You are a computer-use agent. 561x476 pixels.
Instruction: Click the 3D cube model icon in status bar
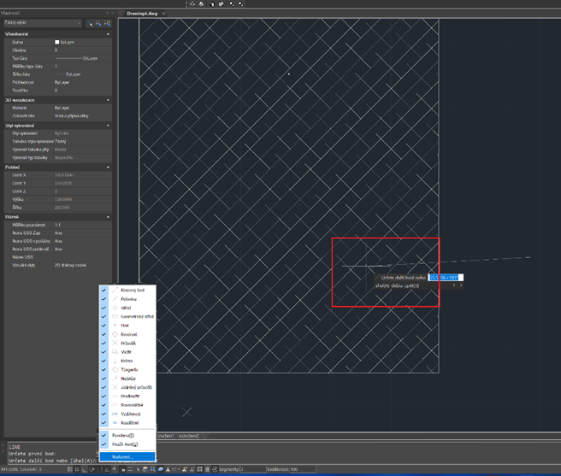coord(145,469)
